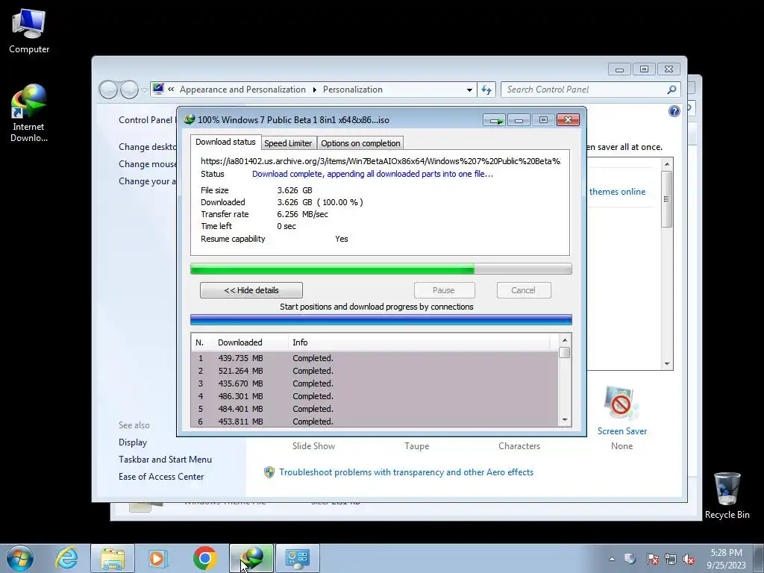Click the blue connections progress bar
The width and height of the screenshot is (764, 573).
click(381, 319)
